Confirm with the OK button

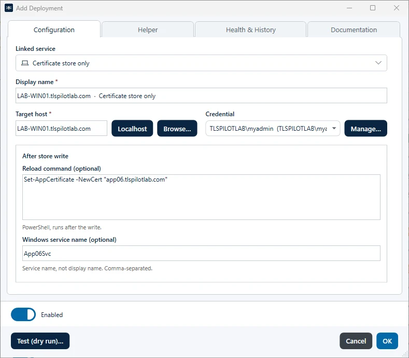coord(387,341)
